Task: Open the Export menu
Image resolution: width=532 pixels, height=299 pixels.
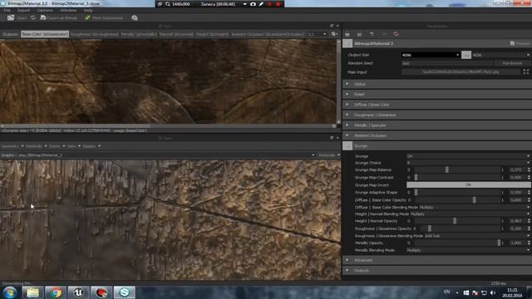Action: (x=23, y=10)
